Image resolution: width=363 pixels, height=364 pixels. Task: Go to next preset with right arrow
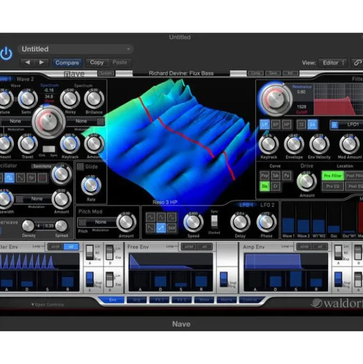41,62
